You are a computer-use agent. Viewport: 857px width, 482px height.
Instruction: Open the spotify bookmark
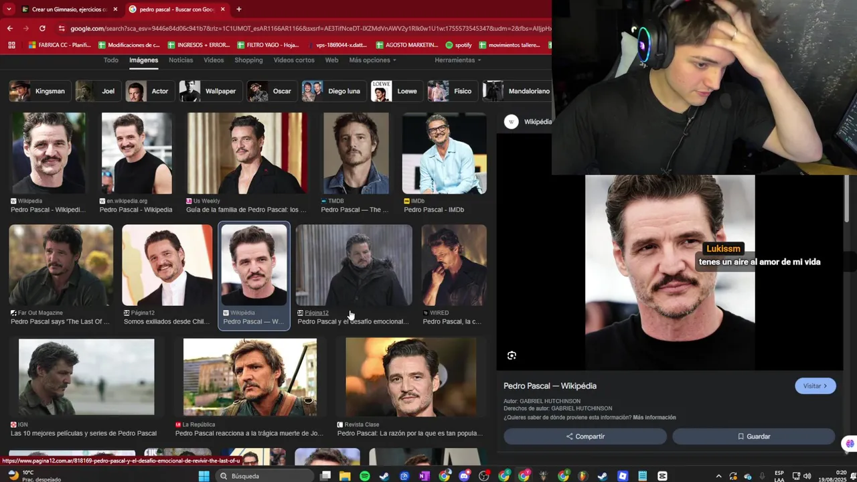[x=459, y=45]
